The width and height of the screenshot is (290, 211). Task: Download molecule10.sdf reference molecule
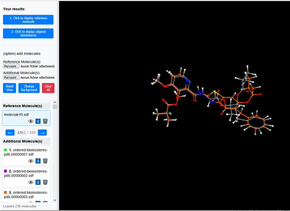38,121
